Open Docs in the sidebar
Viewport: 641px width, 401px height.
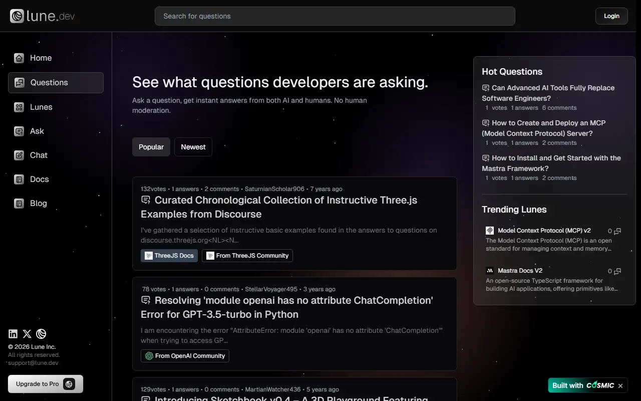tap(56, 179)
